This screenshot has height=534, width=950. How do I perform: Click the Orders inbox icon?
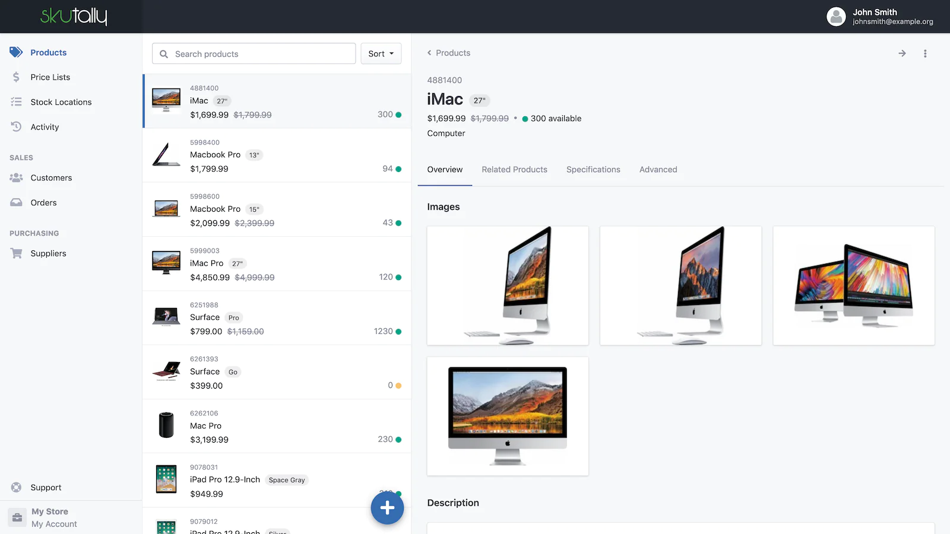pos(16,202)
